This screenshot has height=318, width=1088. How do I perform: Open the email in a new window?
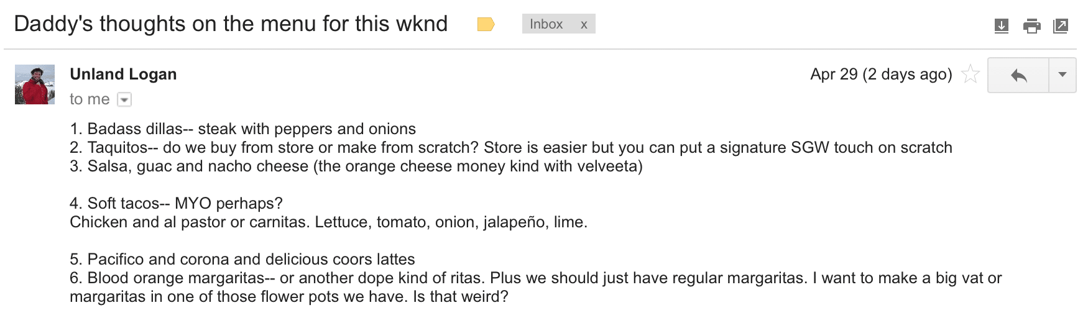[x=1061, y=26]
